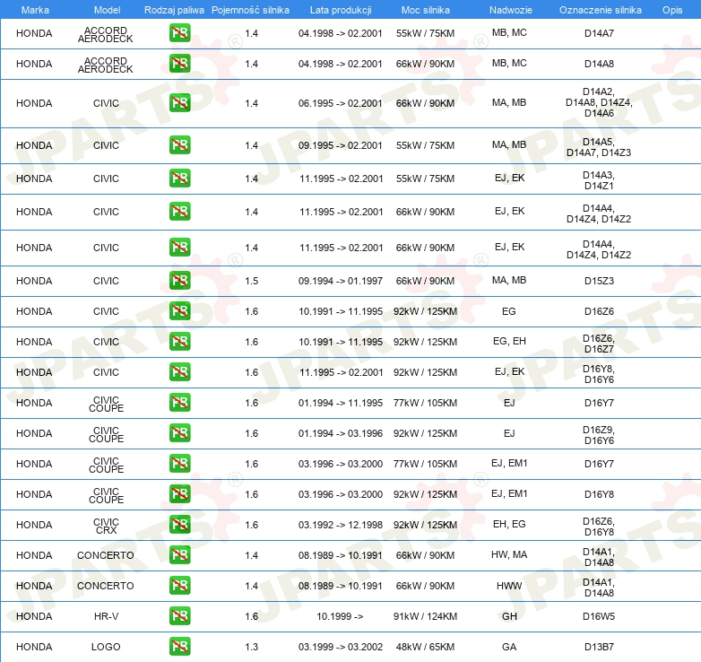Click the petrol fuel icon in the D14A8 Accord Aerodeck row
The height and width of the screenshot is (662, 701).
[179, 63]
